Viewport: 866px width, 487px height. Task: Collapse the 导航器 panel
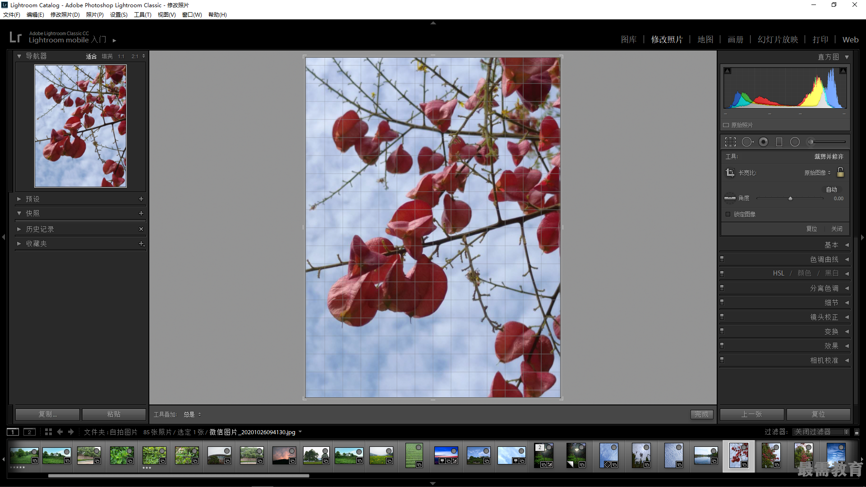19,56
